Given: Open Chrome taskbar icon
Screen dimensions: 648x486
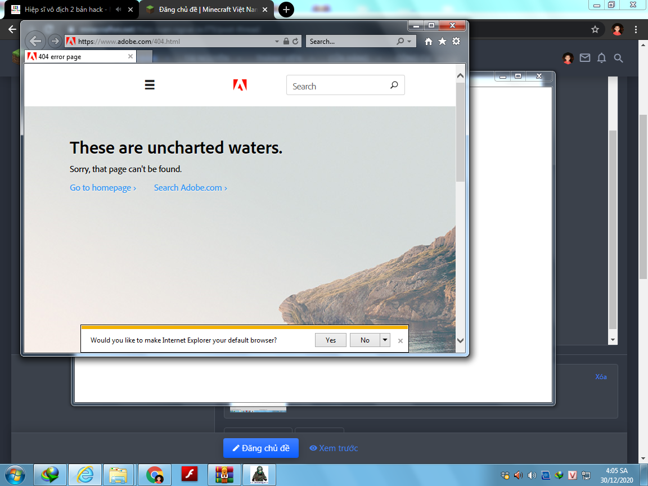Looking at the screenshot, I should point(155,475).
